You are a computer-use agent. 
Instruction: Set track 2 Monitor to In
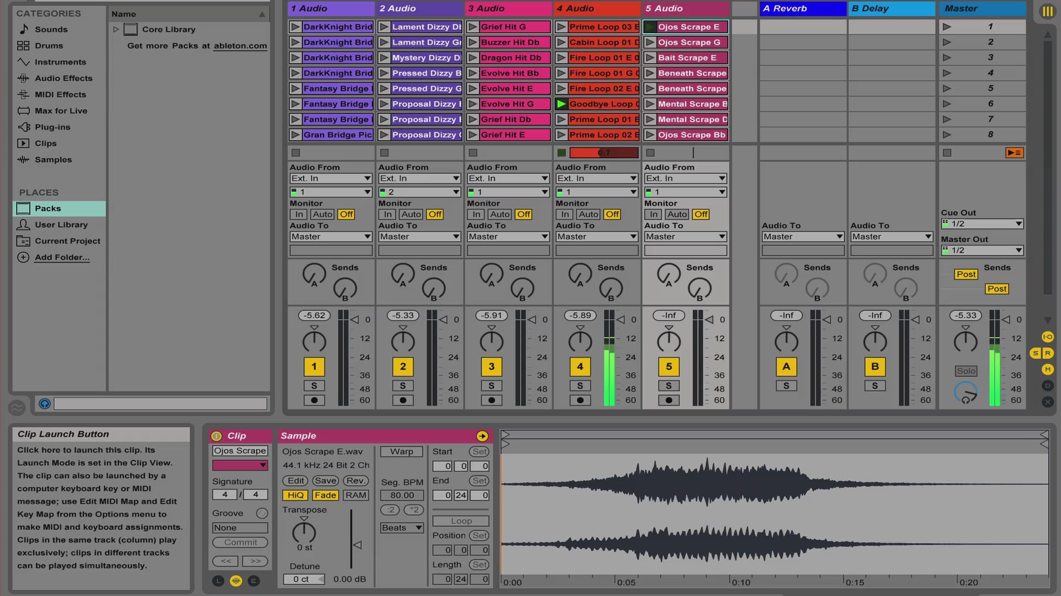tap(388, 214)
